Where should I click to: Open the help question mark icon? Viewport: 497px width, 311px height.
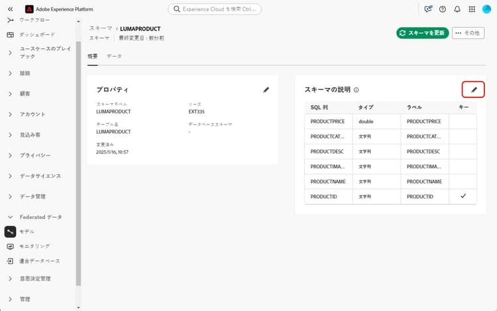click(443, 9)
